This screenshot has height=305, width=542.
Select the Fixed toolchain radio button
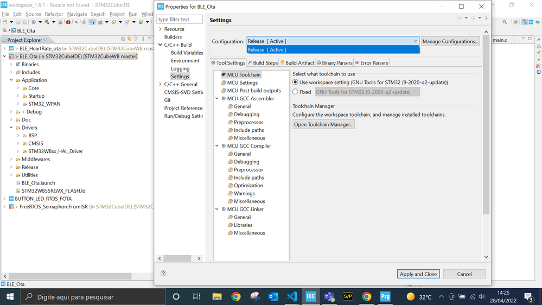295,92
